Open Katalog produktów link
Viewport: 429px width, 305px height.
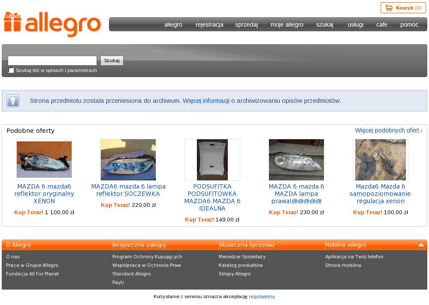(x=241, y=265)
